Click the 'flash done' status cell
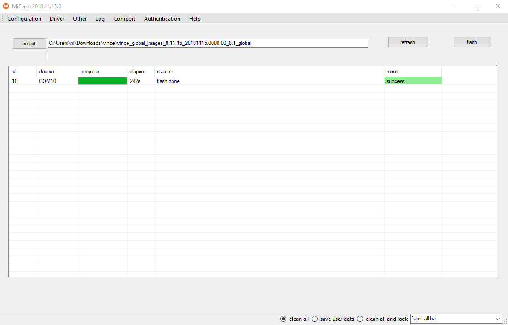The image size is (508, 325). click(x=269, y=81)
